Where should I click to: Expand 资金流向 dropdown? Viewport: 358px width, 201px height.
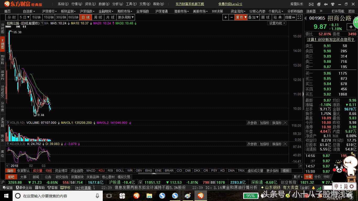tap(238, 11)
